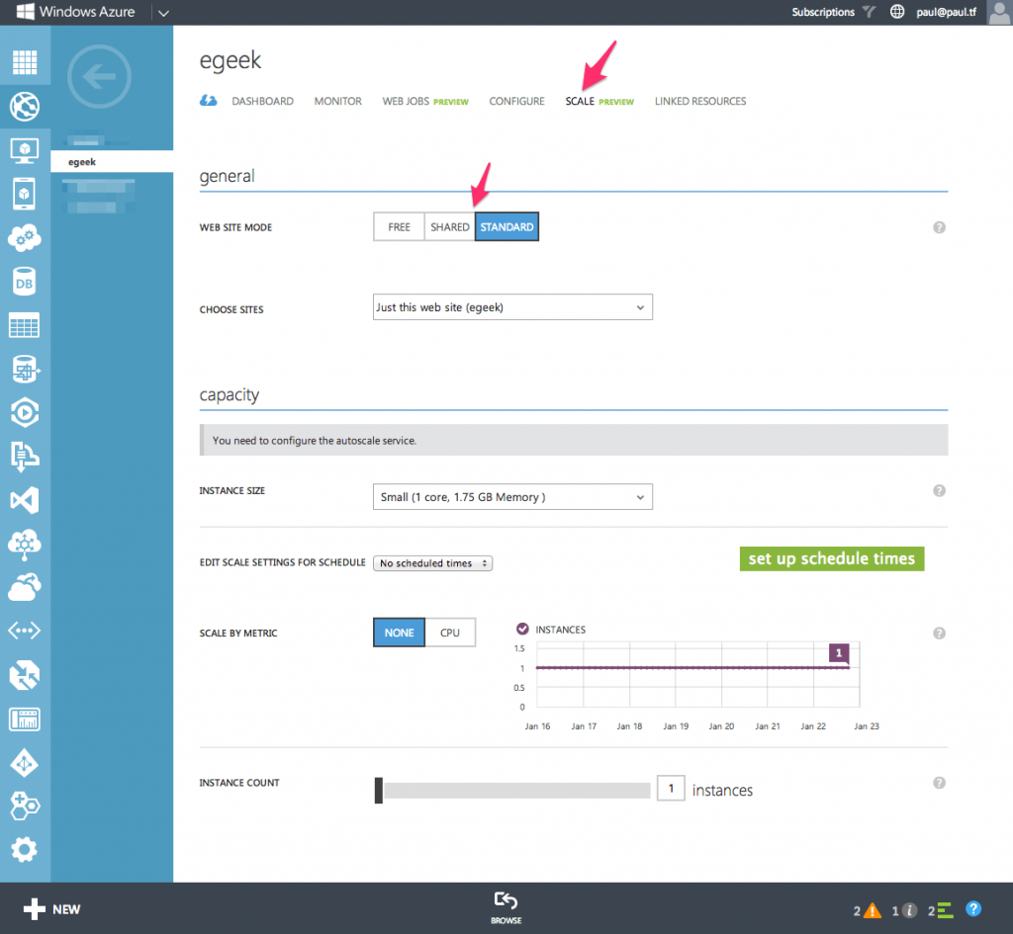Viewport: 1013px width, 934px height.
Task: Open the Settings gear in the sidebar
Action: (x=25, y=848)
